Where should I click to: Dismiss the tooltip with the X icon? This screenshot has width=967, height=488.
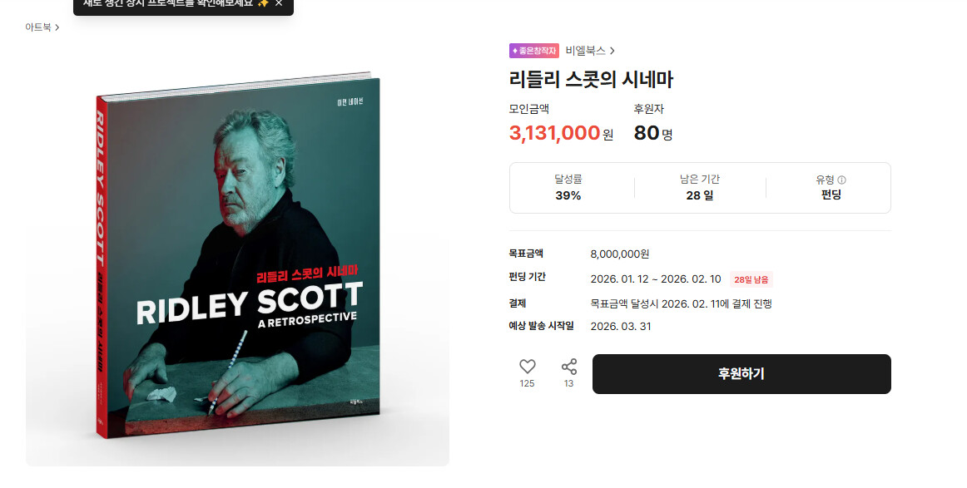coord(279,3)
